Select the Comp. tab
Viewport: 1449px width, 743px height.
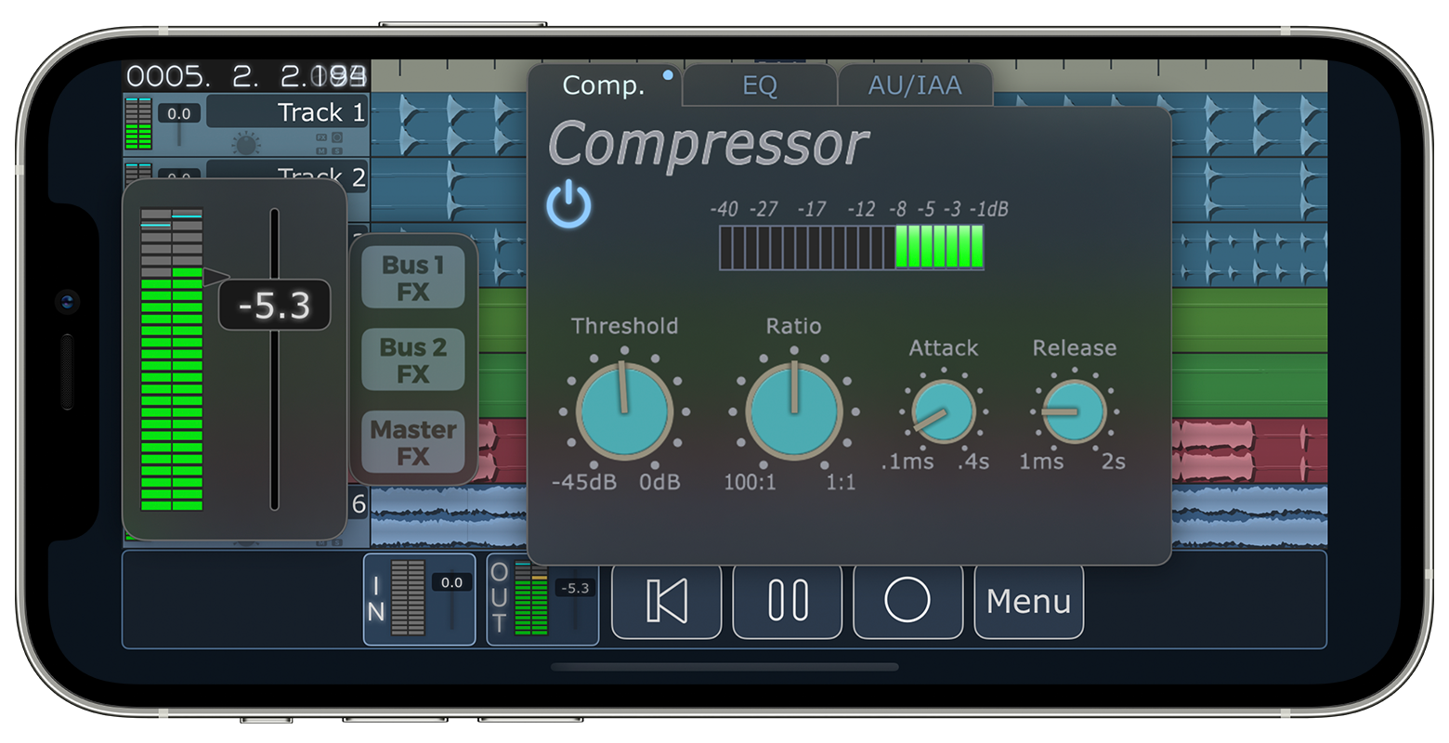[604, 86]
